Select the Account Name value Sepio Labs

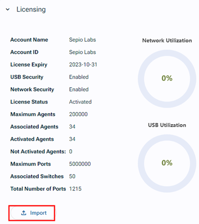82,40
